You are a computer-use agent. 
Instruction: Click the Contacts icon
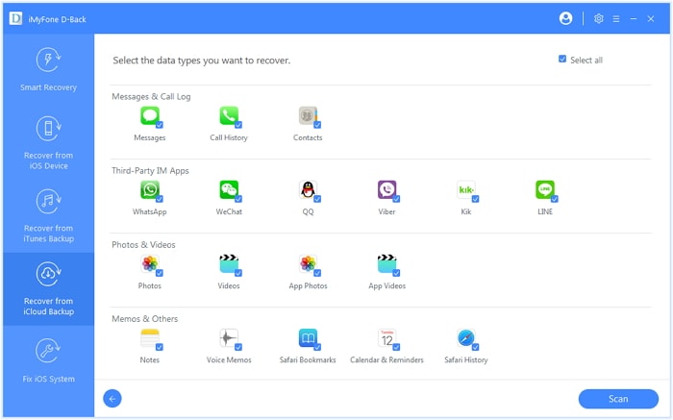(x=308, y=116)
